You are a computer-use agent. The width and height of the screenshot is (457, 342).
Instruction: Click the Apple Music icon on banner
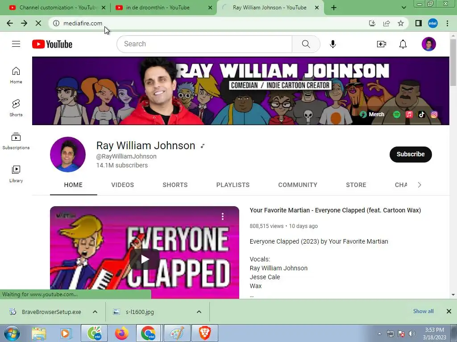(409, 114)
